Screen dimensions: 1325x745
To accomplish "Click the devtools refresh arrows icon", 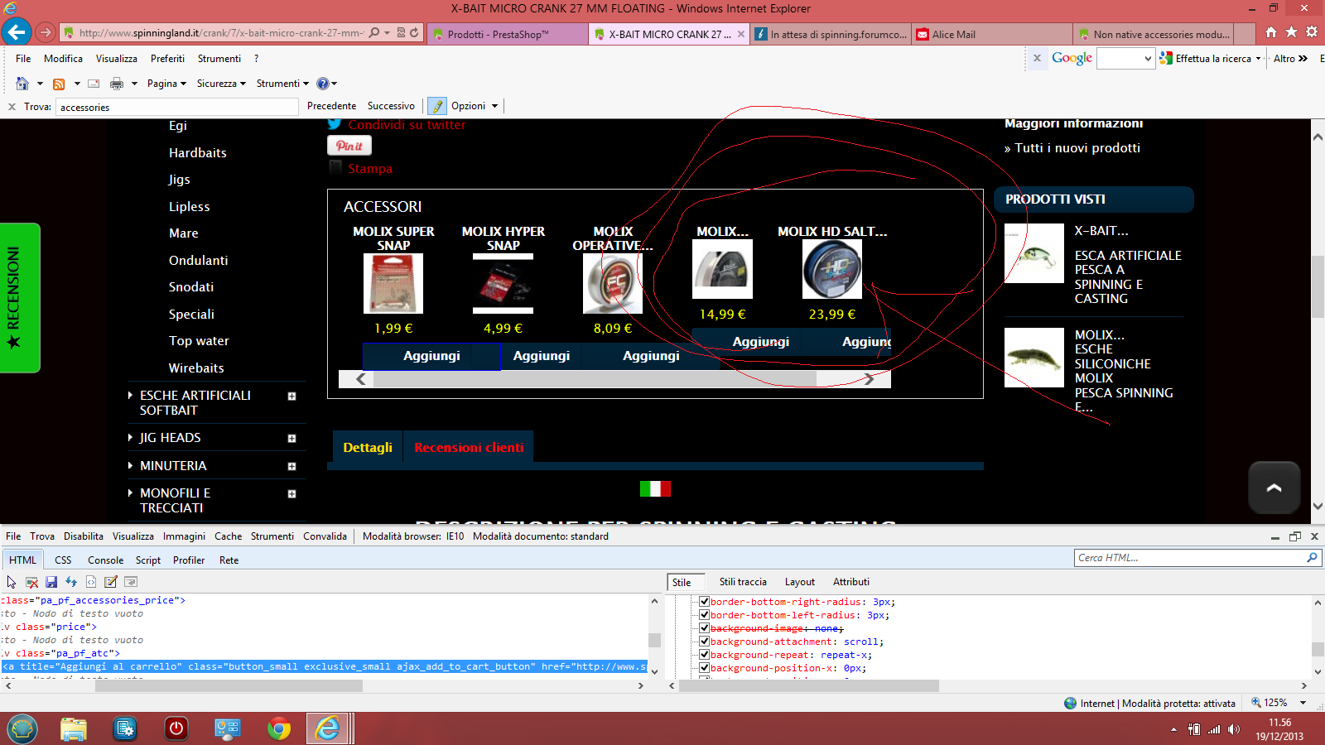I will tap(71, 582).
